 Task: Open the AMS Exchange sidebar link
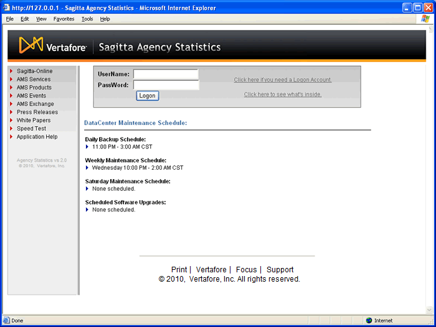(36, 104)
